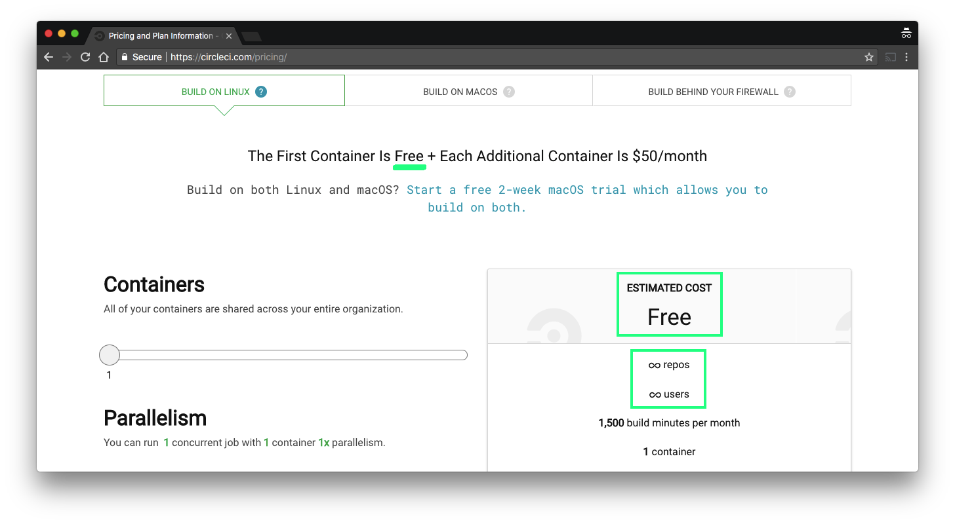Click the Containers slider handle
This screenshot has width=955, height=524.
[x=110, y=355]
